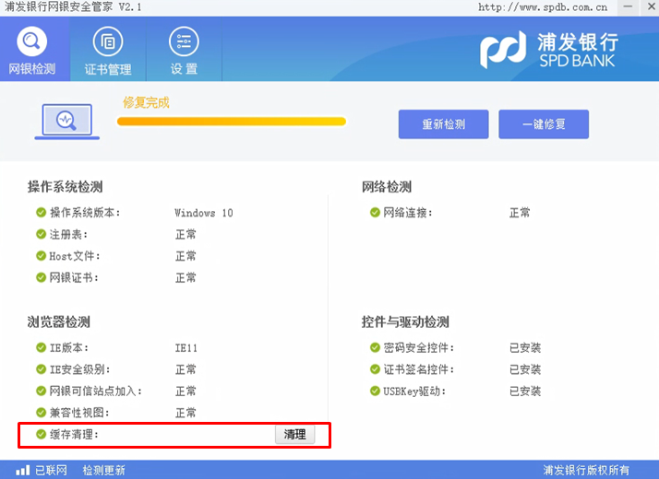Click the 修复完成 status label

point(146,102)
